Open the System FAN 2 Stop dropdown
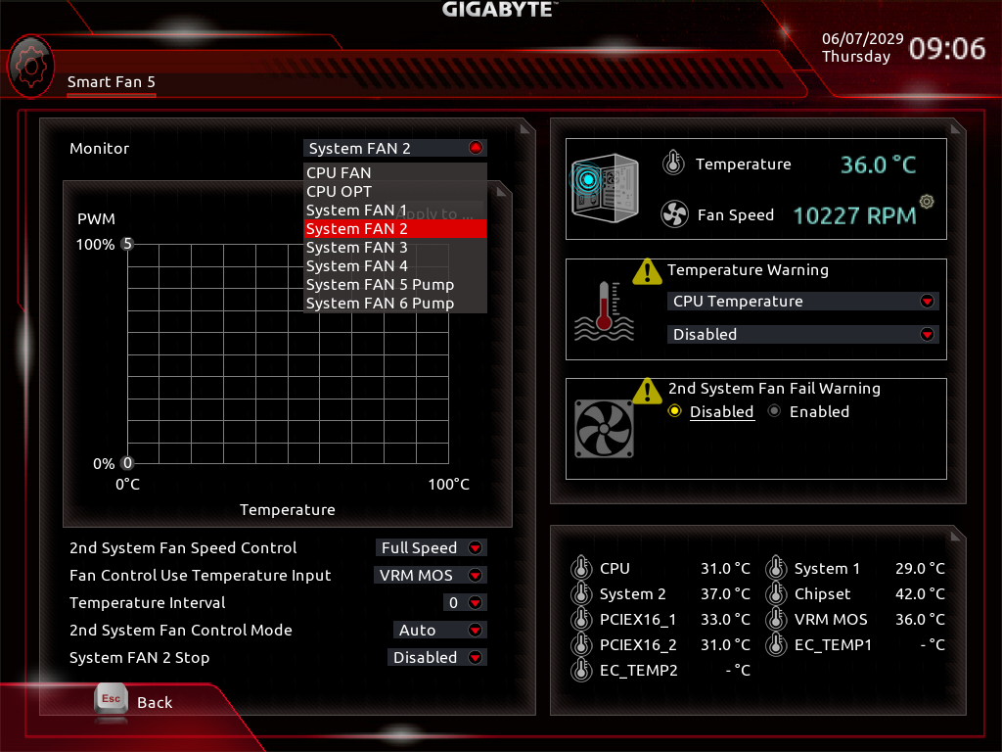Image resolution: width=1002 pixels, height=752 pixels. pyautogui.click(x=437, y=658)
